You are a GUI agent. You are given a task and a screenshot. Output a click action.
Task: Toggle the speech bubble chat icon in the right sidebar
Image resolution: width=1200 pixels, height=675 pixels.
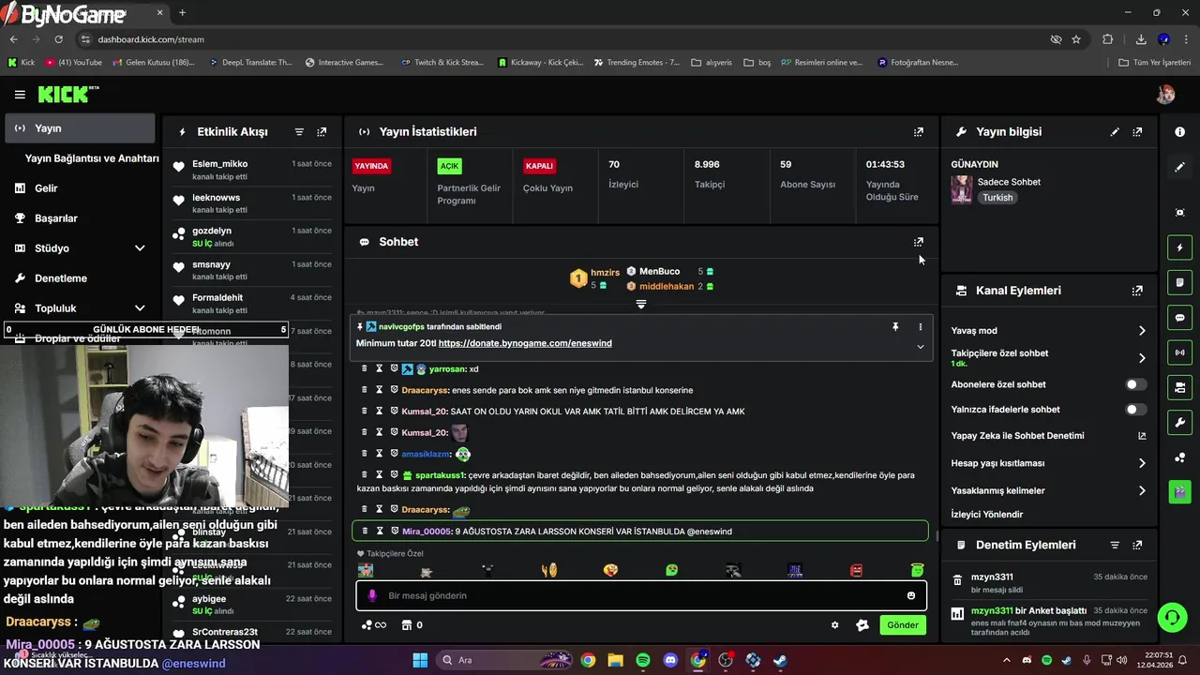[1179, 318]
